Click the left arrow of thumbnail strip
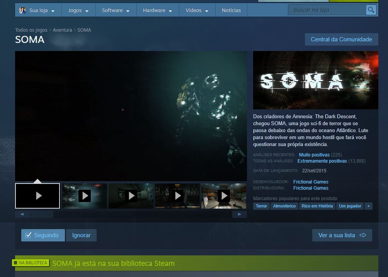The height and width of the screenshot is (277, 388). 22,214
